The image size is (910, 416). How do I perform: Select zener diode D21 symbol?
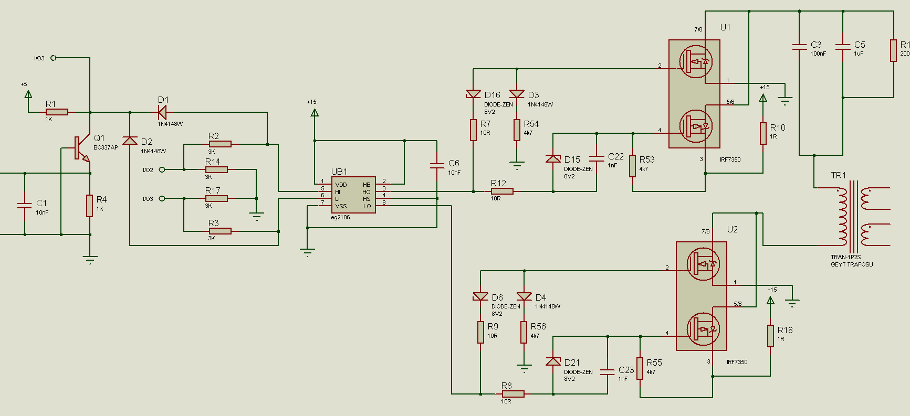(x=553, y=361)
